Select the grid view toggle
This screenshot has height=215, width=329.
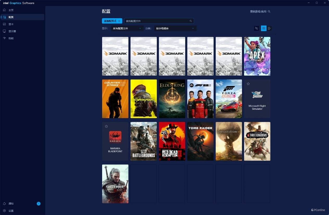[264, 28]
